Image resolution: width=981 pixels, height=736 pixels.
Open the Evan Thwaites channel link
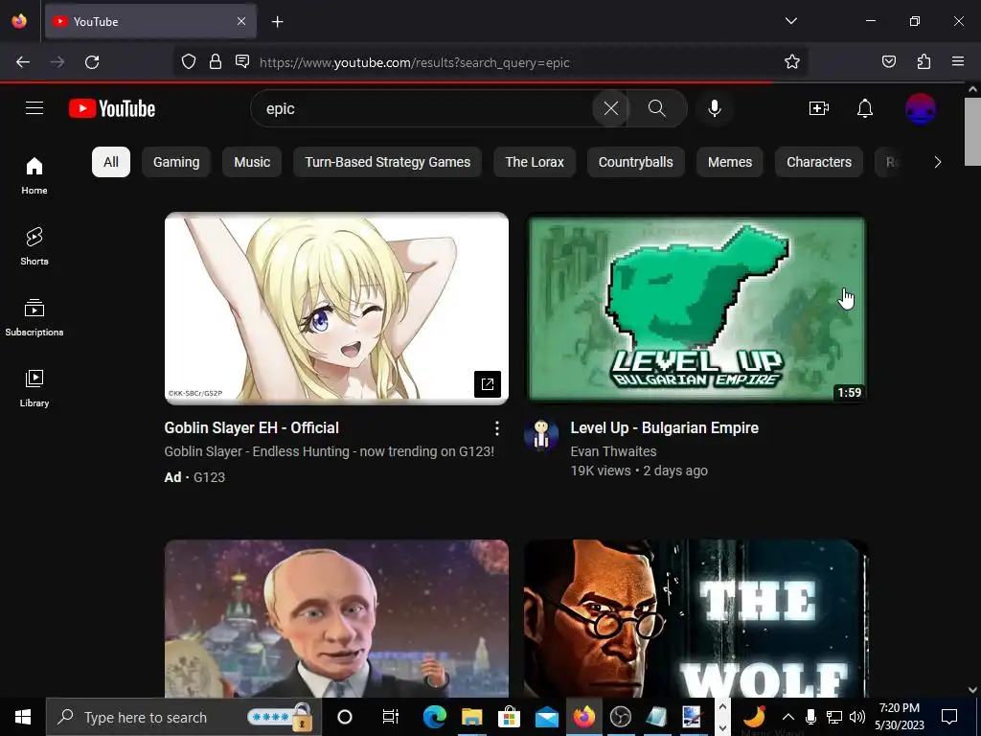[x=613, y=451]
